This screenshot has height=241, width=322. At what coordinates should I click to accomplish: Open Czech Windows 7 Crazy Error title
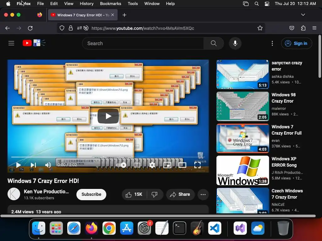(287, 194)
